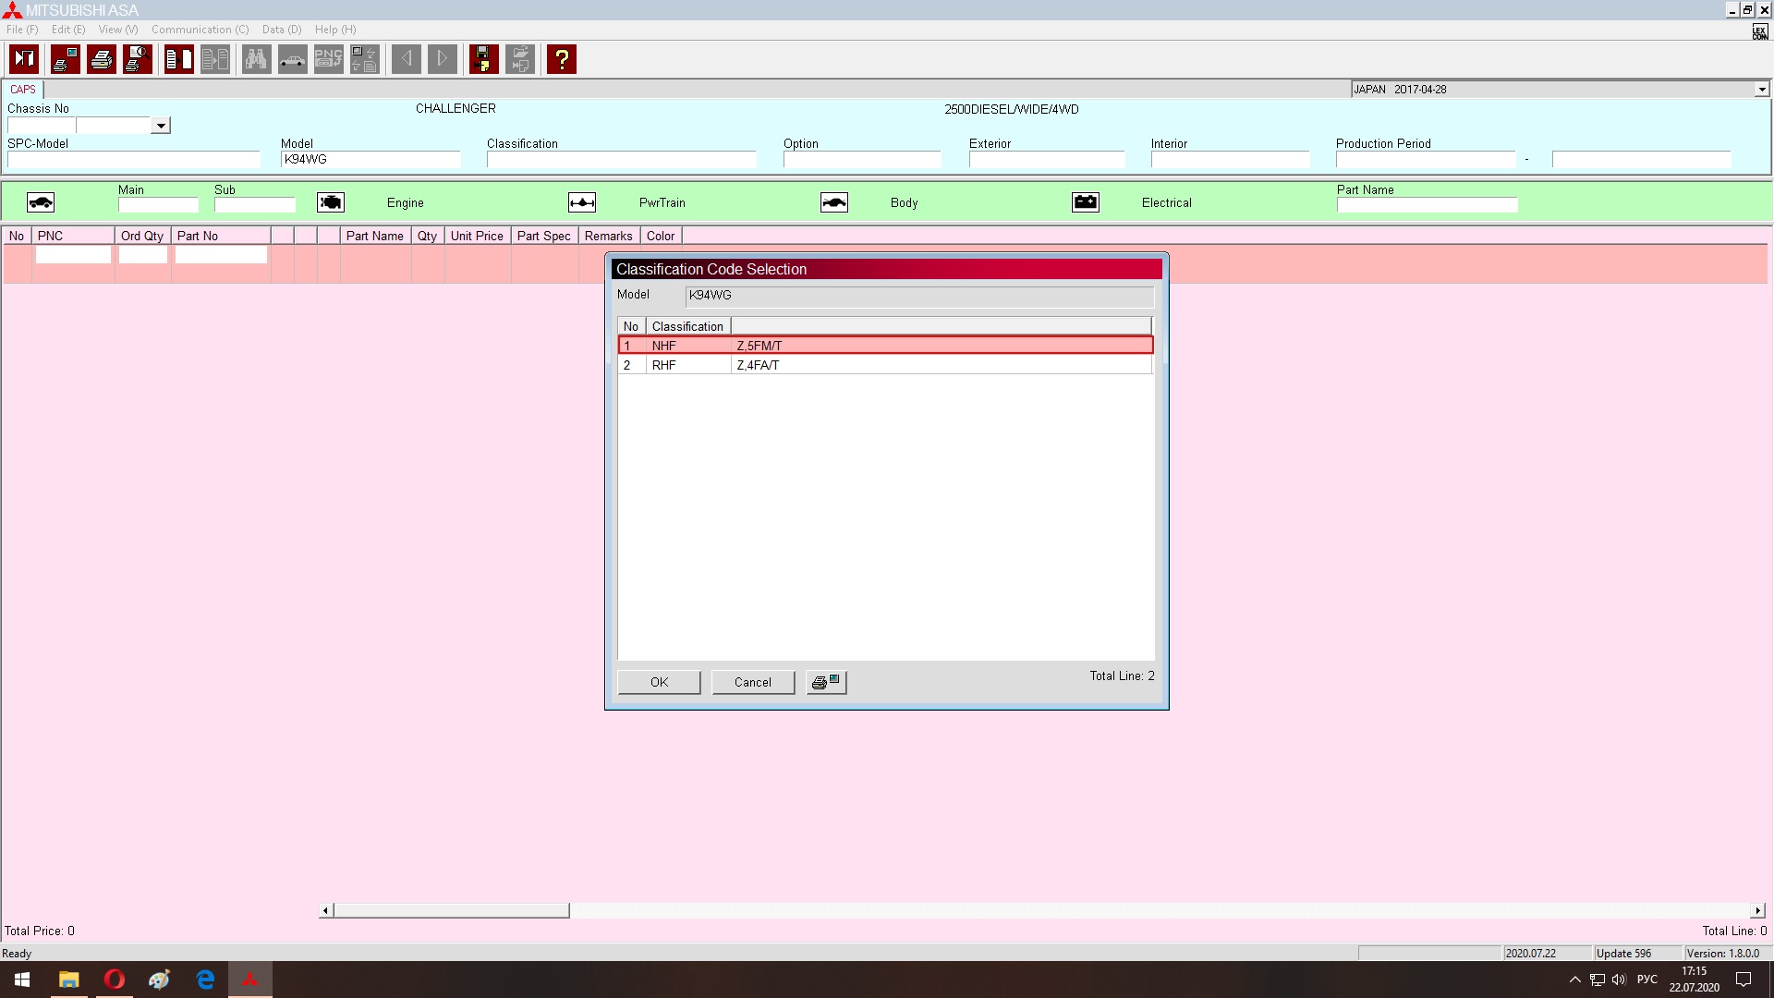
Task: Open Opera browser from the taskbar
Action: tap(115, 980)
